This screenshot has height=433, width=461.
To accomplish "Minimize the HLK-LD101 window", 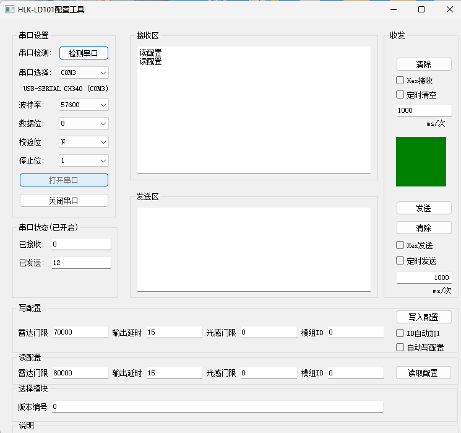I will (x=394, y=9).
